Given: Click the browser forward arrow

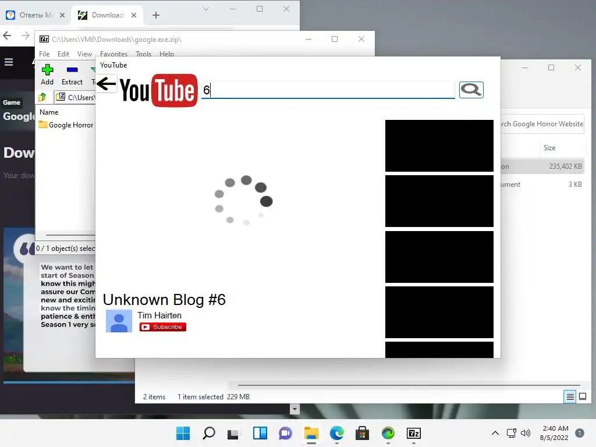Looking at the screenshot, I should pos(26,36).
